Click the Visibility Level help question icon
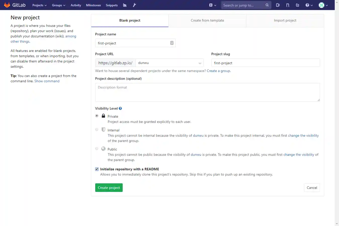Image resolution: width=339 pixels, height=226 pixels. [x=120, y=108]
